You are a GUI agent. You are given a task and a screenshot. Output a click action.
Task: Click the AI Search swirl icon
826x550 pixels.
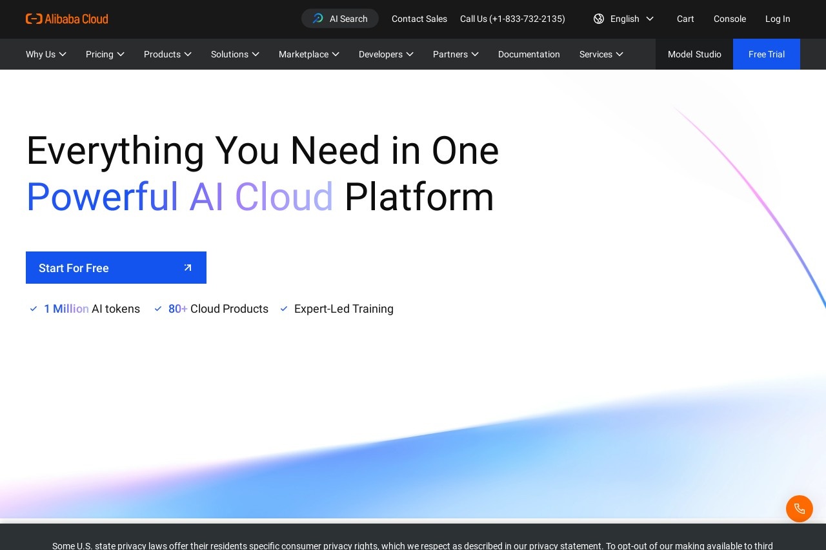(x=317, y=19)
